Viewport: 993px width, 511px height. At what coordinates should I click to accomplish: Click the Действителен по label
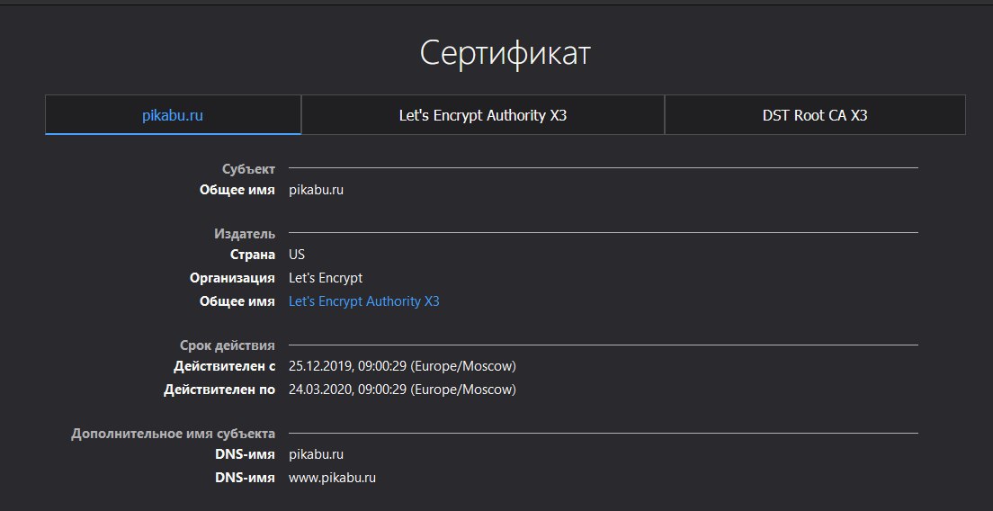pyautogui.click(x=219, y=390)
